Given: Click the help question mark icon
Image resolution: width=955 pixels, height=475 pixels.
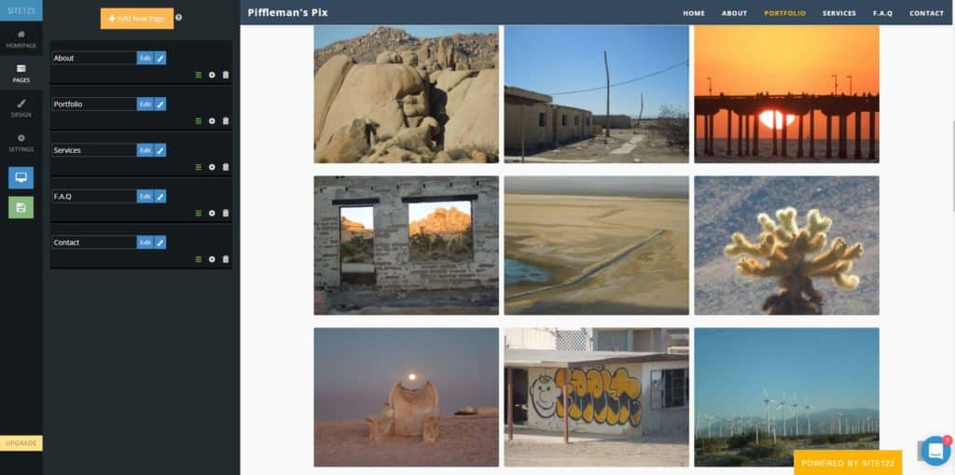Looking at the screenshot, I should pos(179,18).
